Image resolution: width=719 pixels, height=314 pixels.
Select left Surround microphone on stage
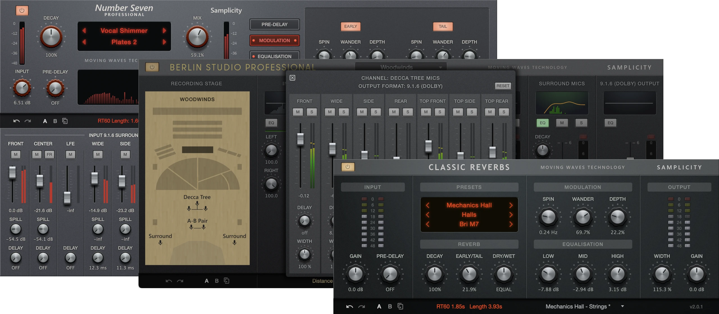pos(160,243)
